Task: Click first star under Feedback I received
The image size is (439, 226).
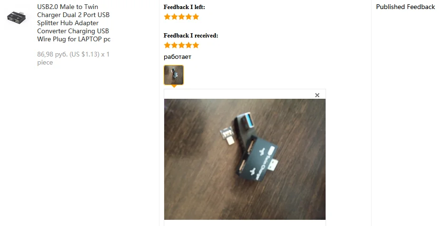Action: pos(167,45)
